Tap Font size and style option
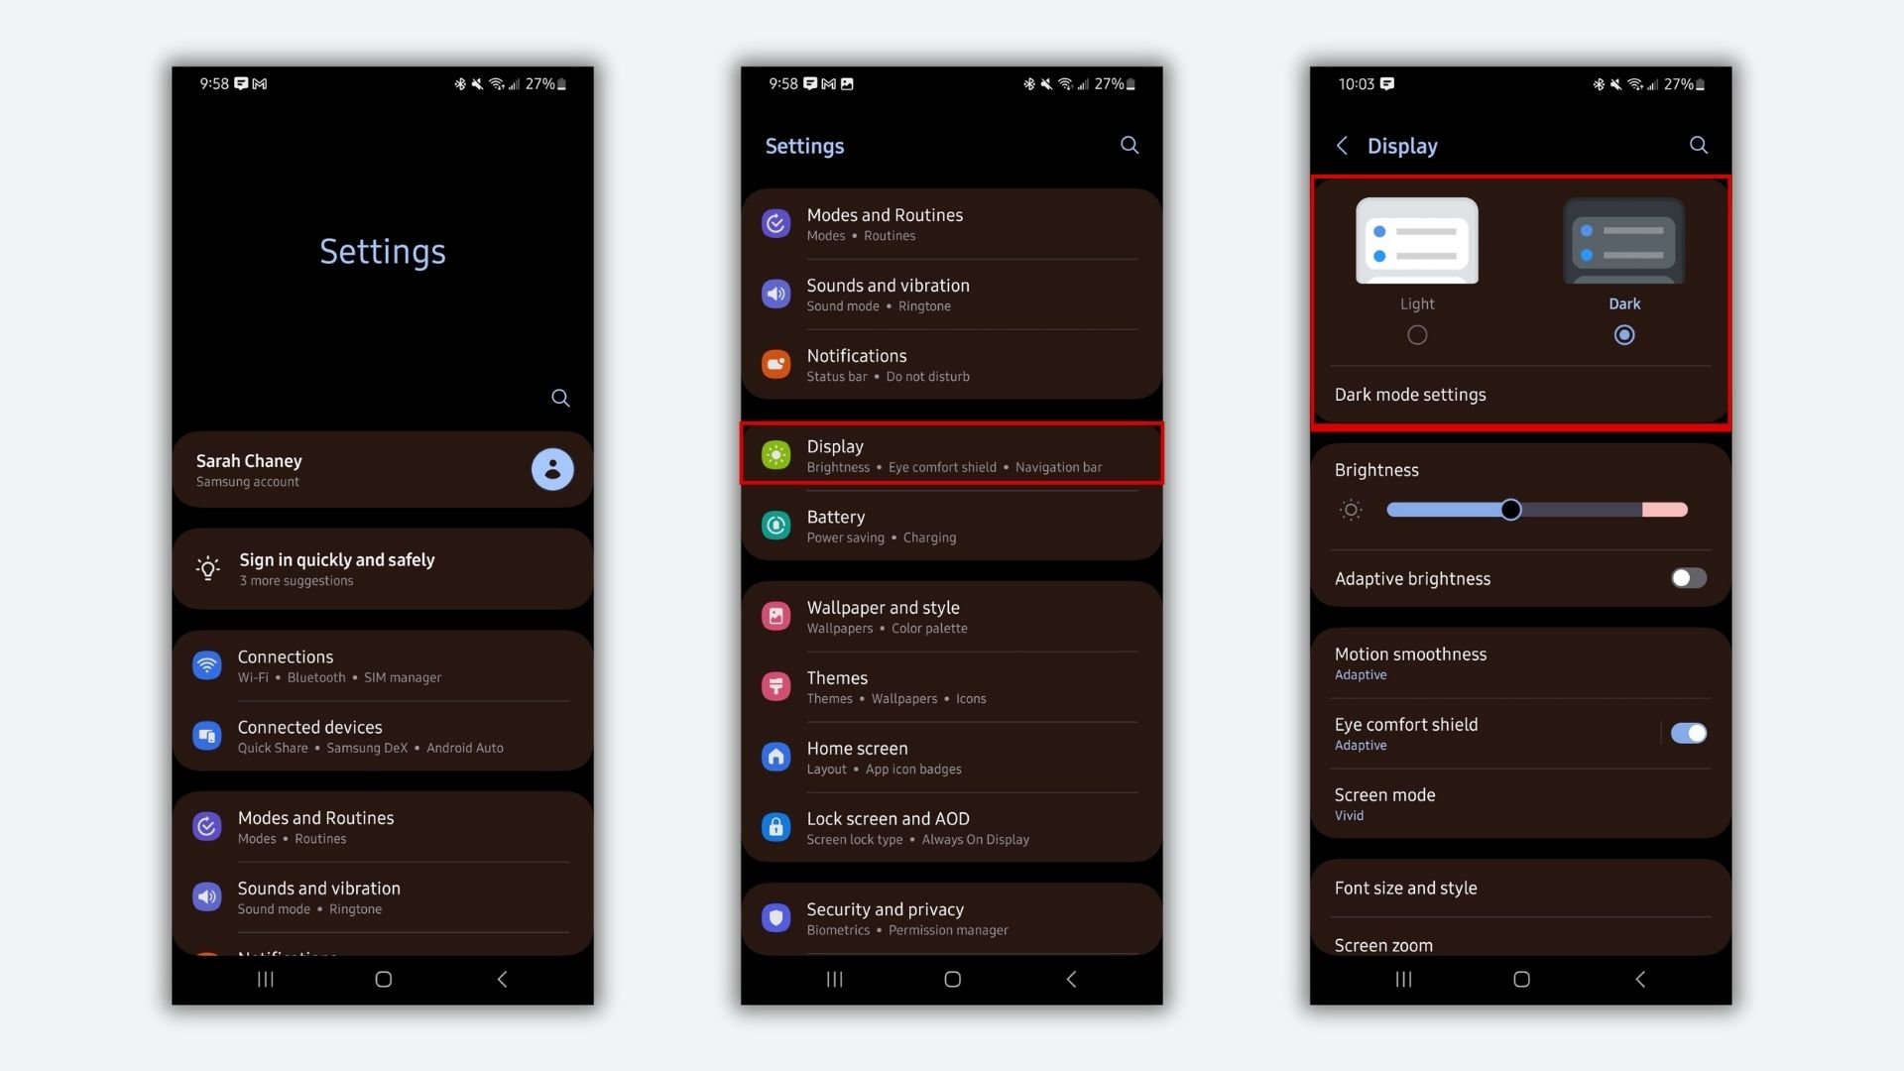This screenshot has width=1904, height=1071. [x=1521, y=888]
